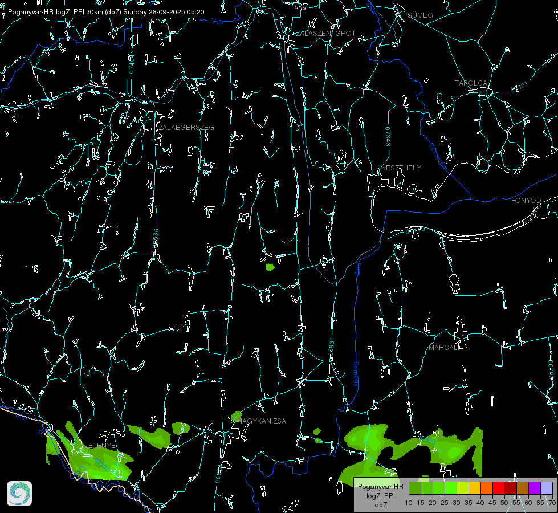
Task: Click the swirl weather logo icon
Action: pyautogui.click(x=19, y=494)
